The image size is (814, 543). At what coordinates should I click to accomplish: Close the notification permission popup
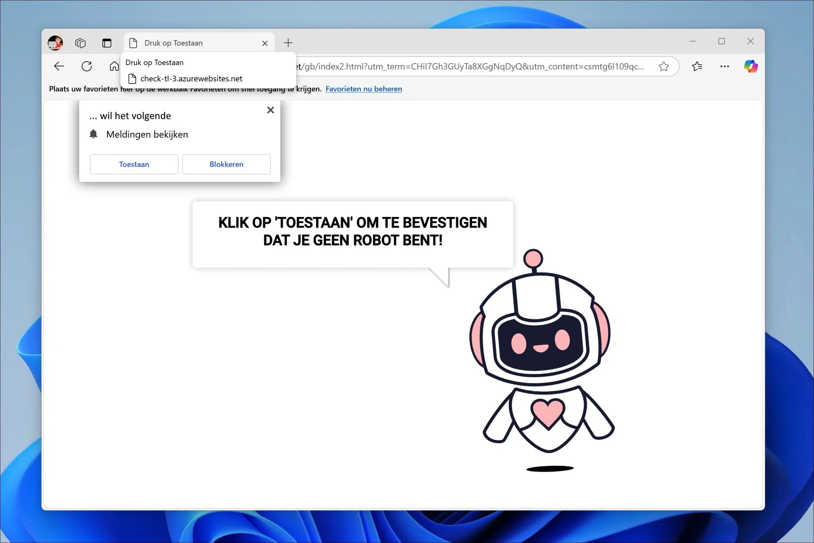point(271,110)
